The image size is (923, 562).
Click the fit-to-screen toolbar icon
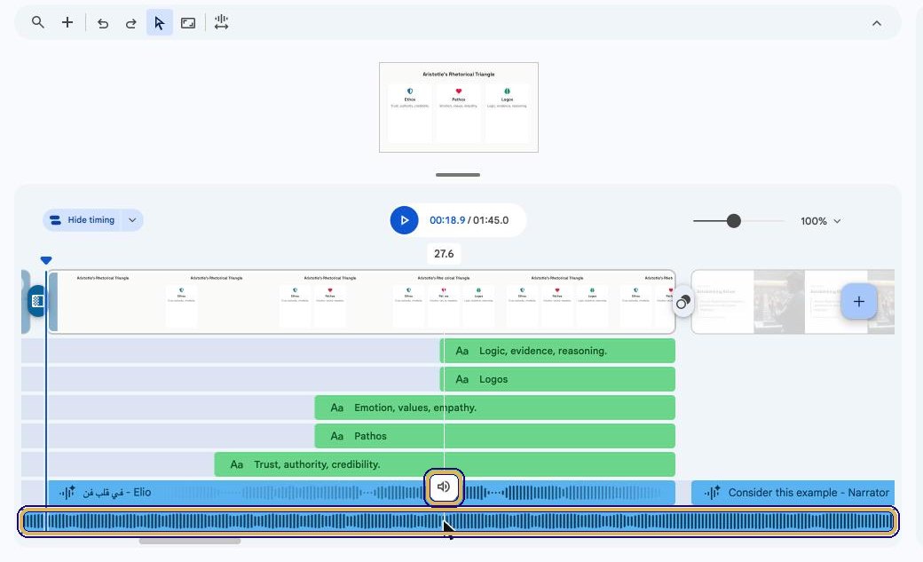[188, 23]
